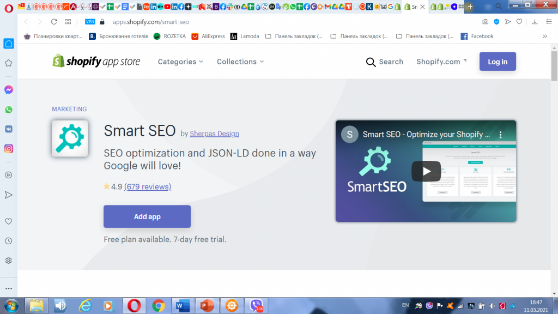The width and height of the screenshot is (558, 314).
Task: Close the active Shopify tab
Action: [x=422, y=7]
